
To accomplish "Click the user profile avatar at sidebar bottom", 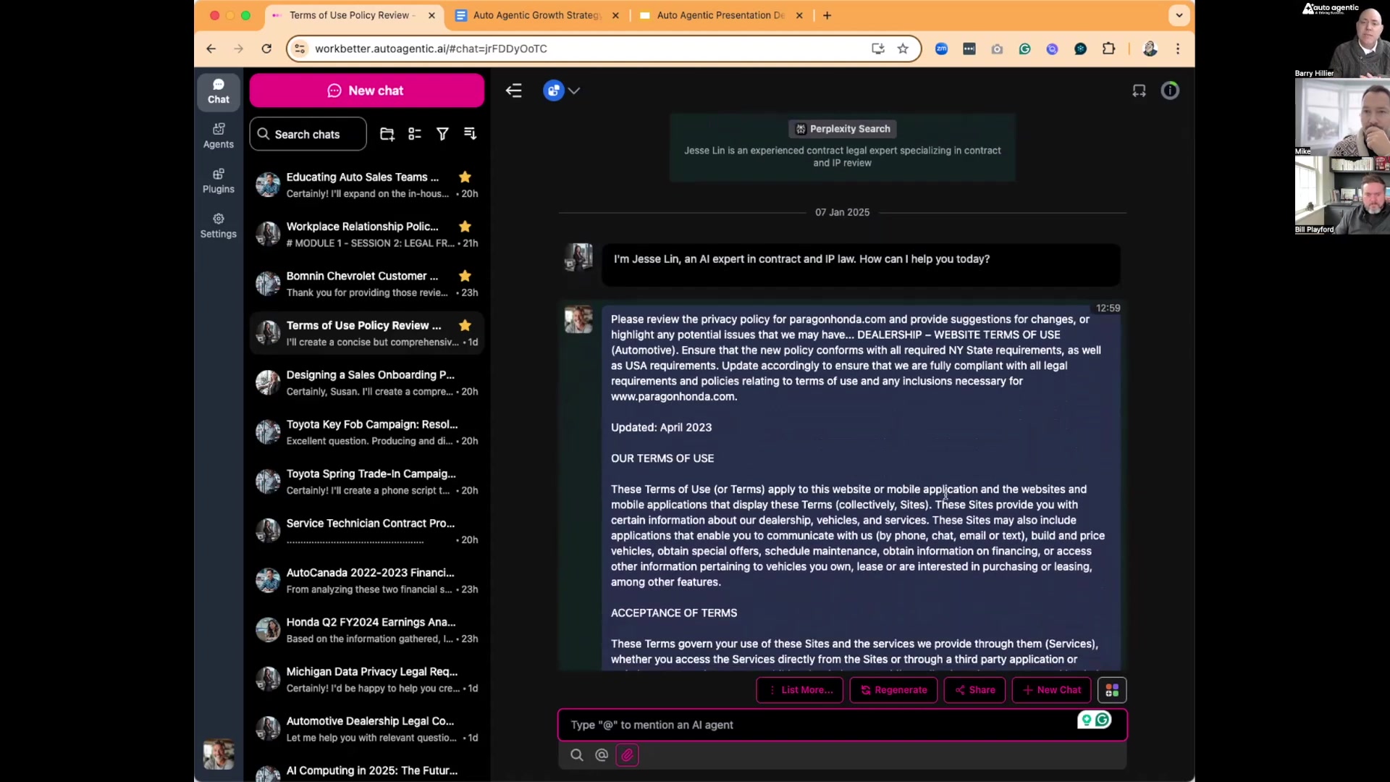I will pyautogui.click(x=218, y=754).
